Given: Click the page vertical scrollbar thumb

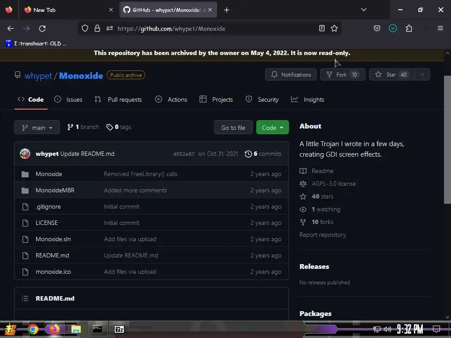Looking at the screenshot, I should point(447,140).
